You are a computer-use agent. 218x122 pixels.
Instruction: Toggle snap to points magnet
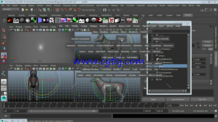click(66, 10)
